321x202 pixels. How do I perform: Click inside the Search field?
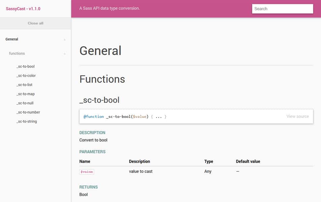pyautogui.click(x=282, y=9)
